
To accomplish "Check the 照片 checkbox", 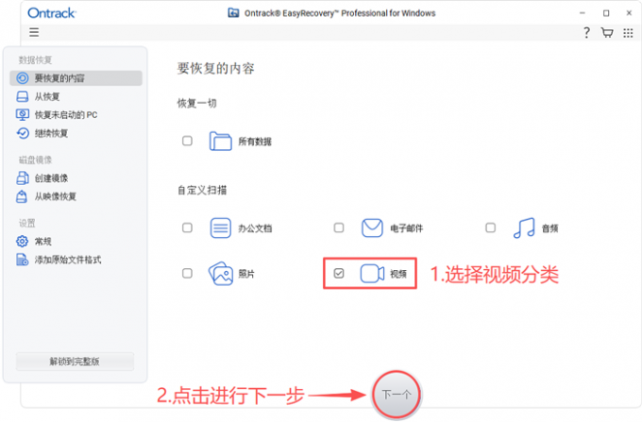I will [187, 273].
